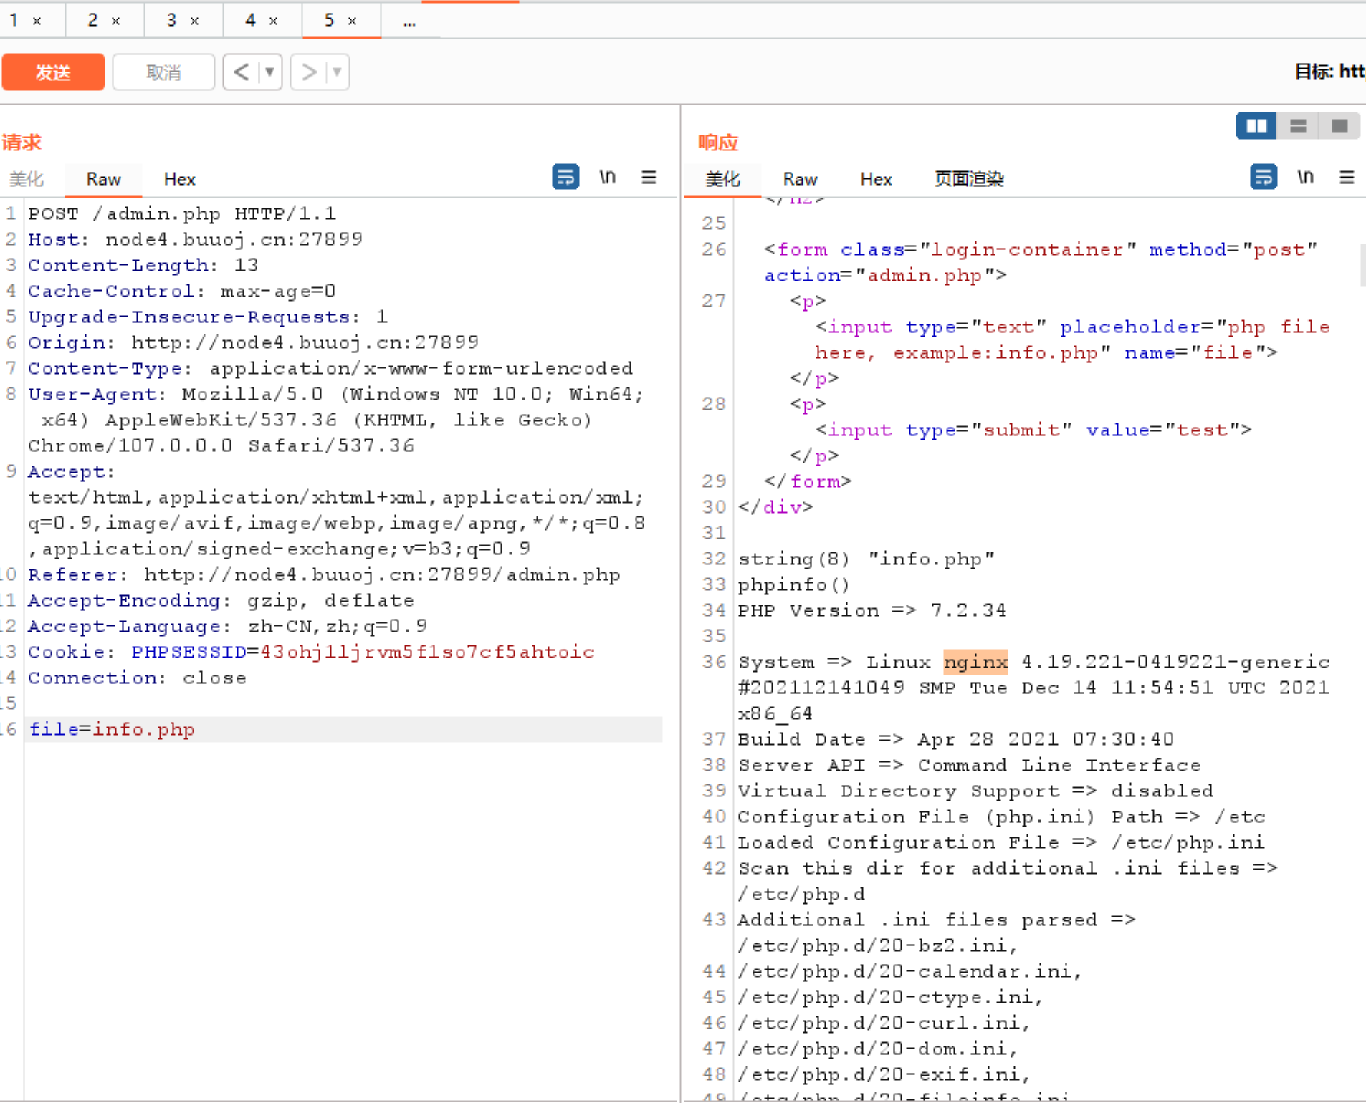The height and width of the screenshot is (1103, 1366).
Task: Click the POST /admin.php HTTP/1.1 line
Action: coord(182,213)
